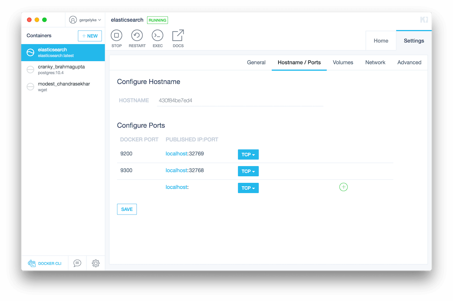The width and height of the screenshot is (453, 301).
Task: Create a container with the NEW button
Action: coord(89,36)
